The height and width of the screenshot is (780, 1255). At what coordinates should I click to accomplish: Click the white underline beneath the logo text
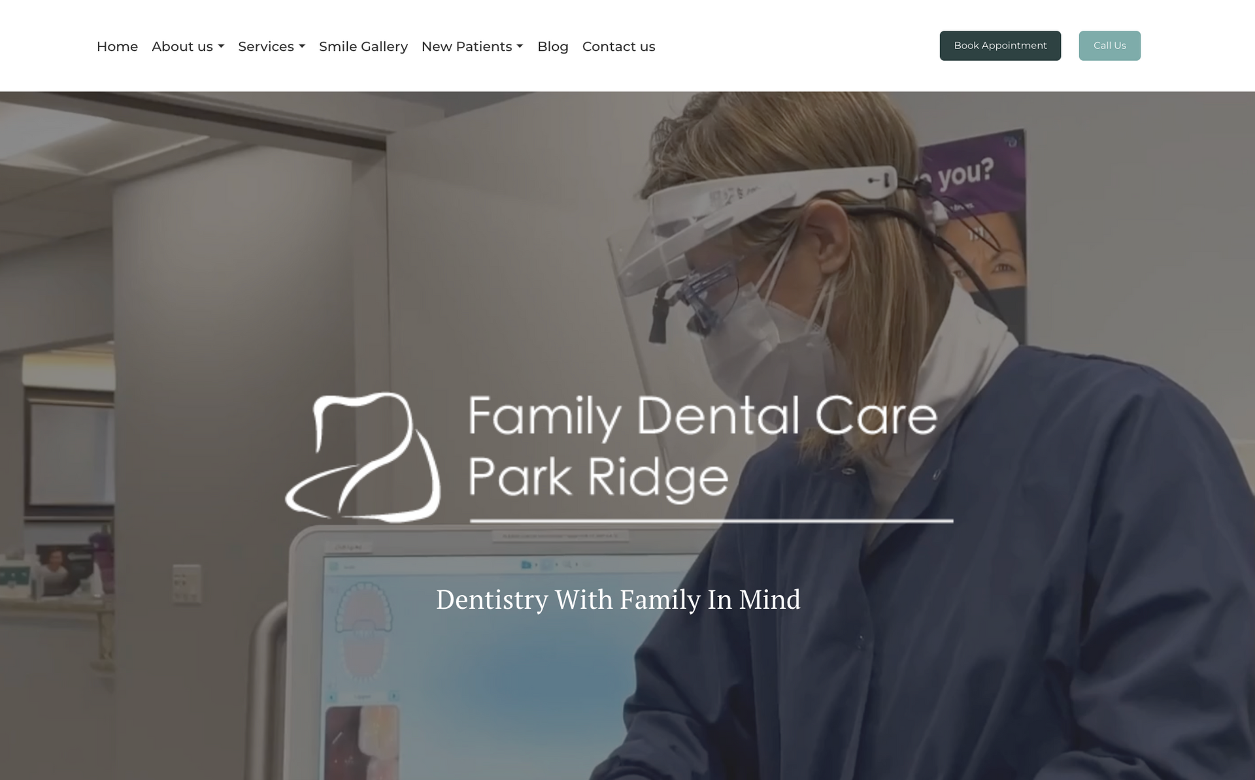711,521
